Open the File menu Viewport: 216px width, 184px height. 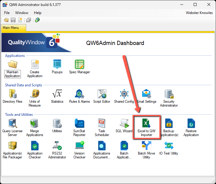pyautogui.click(x=7, y=13)
